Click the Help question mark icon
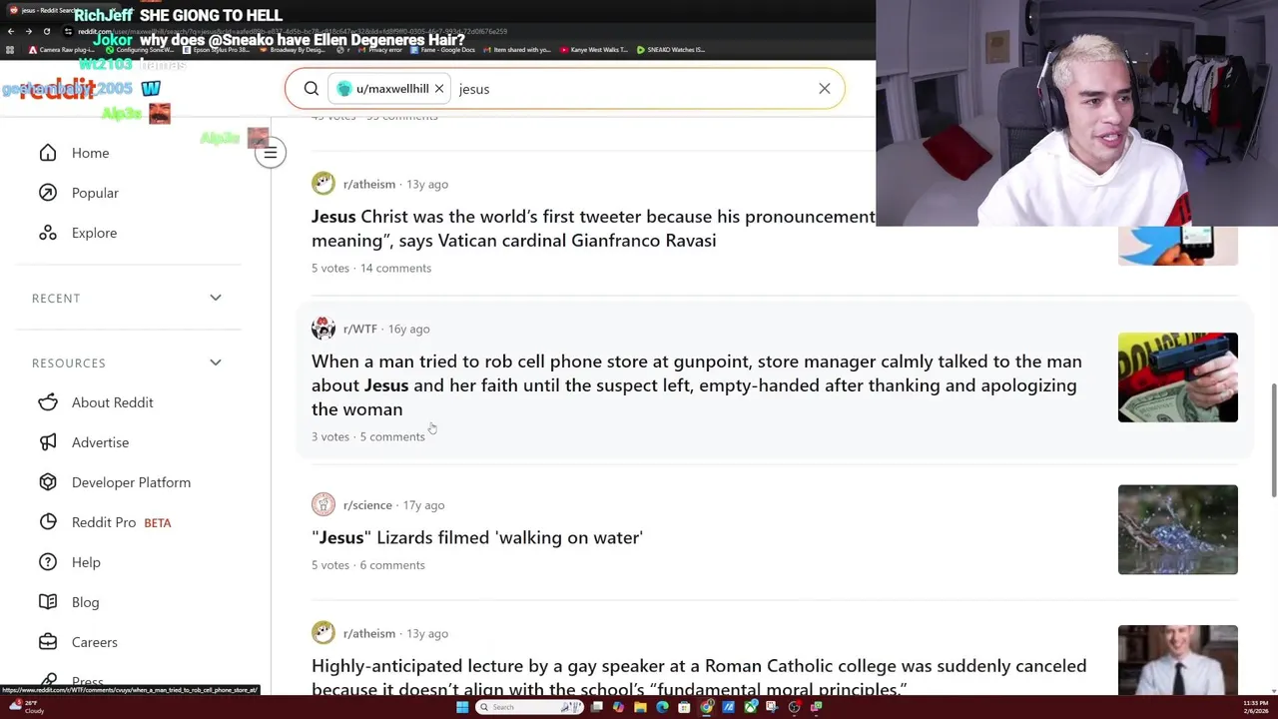Screen dimensions: 1278x719 click(x=48, y=562)
